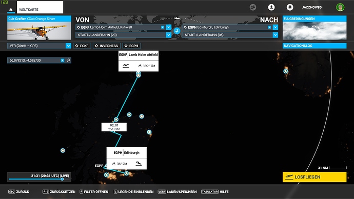Image resolution: width=354 pixels, height=199 pixels.
Task: Open the user profile icon
Action: pyautogui.click(x=271, y=7)
